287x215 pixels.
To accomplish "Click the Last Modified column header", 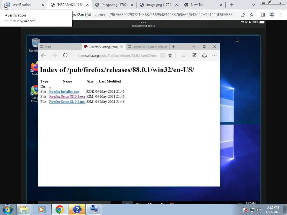I will click(110, 81).
